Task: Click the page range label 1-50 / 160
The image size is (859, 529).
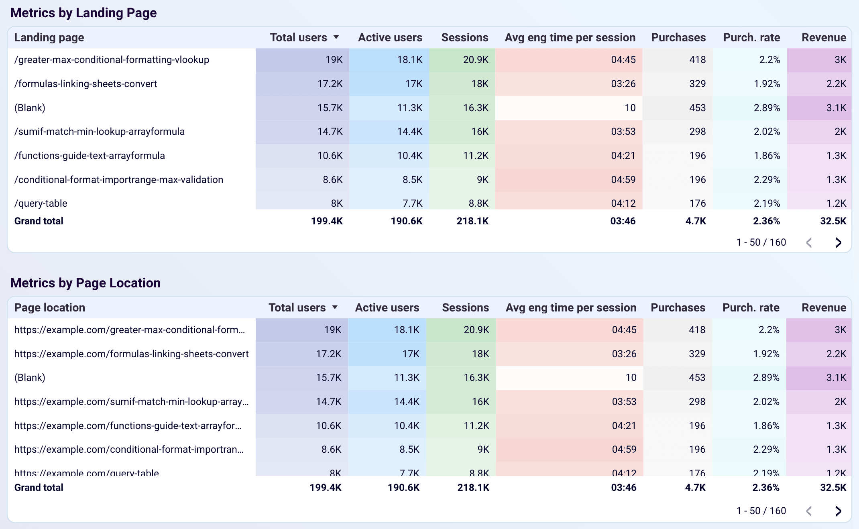Action: click(761, 242)
